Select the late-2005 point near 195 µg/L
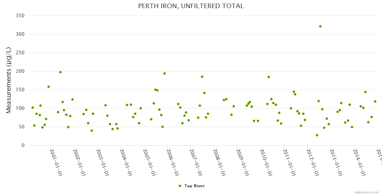Screen dimensions: 382x195 click(x=165, y=73)
